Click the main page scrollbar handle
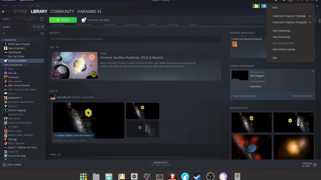This screenshot has height=180, width=321. pos(320,21)
